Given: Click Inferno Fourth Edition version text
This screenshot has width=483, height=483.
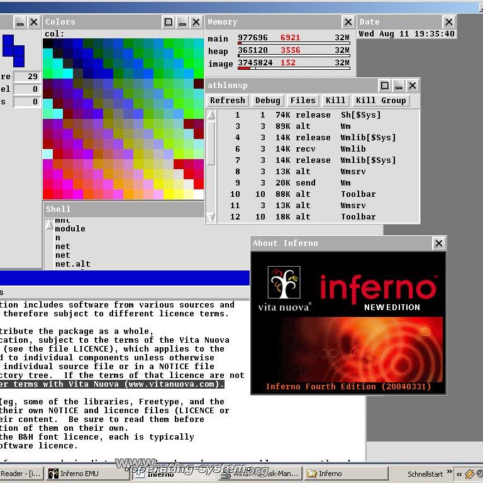Looking at the screenshot, I should pos(348,387).
